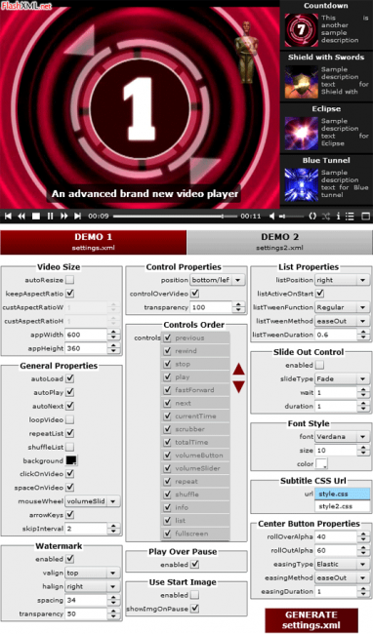Select the fullscreen row in Controls Order

point(195,534)
